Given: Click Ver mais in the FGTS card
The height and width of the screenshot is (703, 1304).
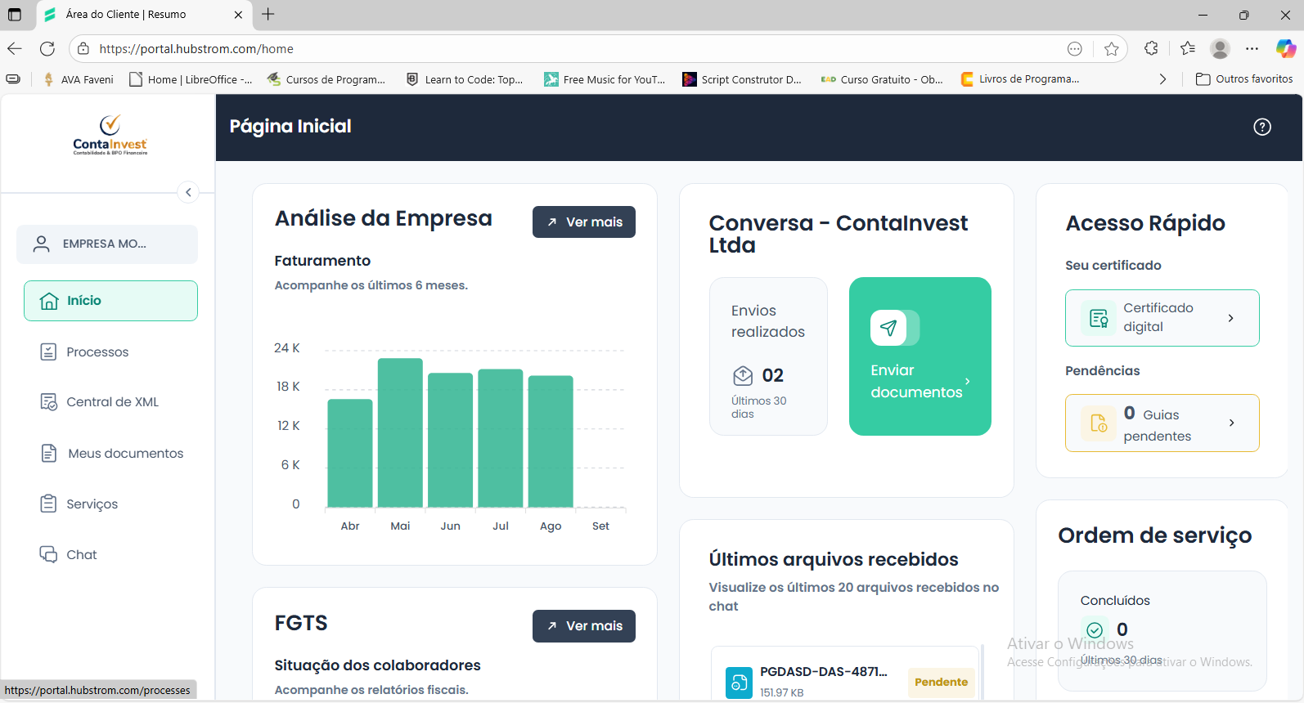Looking at the screenshot, I should [x=584, y=626].
